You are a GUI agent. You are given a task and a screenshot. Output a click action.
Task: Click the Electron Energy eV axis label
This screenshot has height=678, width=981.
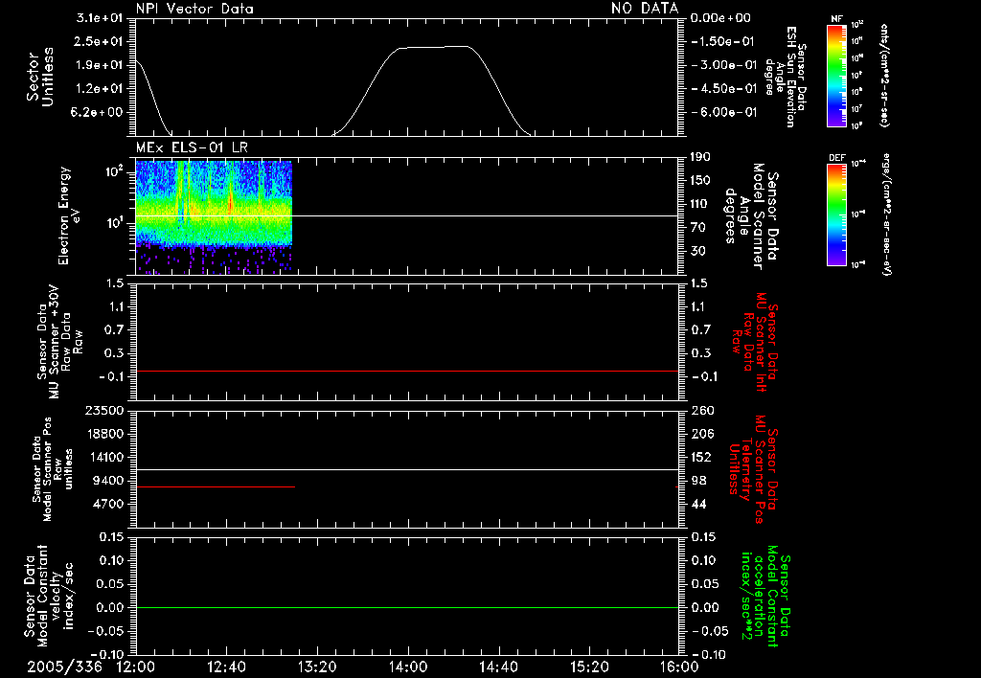coord(69,215)
